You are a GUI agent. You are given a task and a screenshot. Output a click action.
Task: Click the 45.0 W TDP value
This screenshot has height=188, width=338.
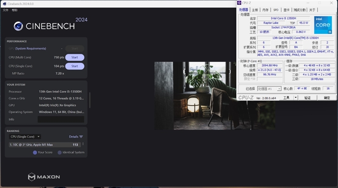point(303,23)
